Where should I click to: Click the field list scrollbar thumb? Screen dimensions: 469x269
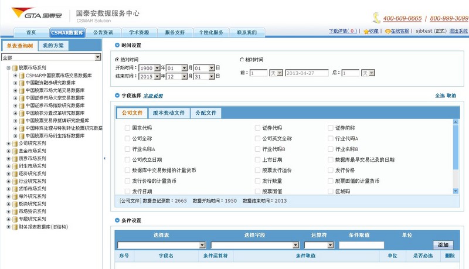tap(456, 147)
